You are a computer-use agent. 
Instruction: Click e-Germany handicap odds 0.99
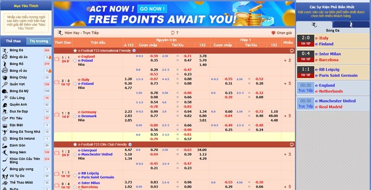pyautogui.click(x=154, y=111)
